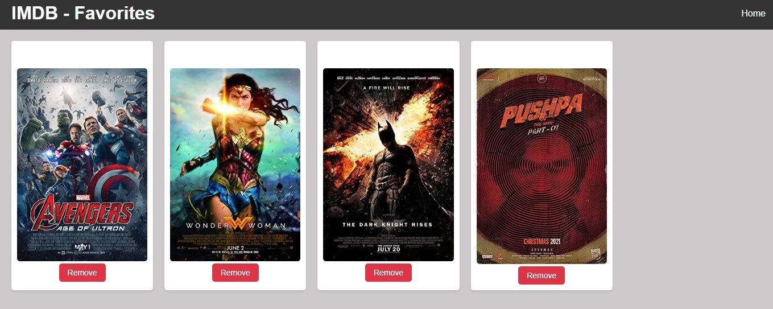Open The Dark Knight Rises poster
Screen dimensions: 773x309
coord(388,164)
